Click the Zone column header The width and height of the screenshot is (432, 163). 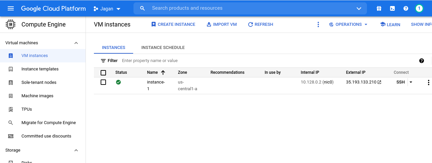coord(182,72)
